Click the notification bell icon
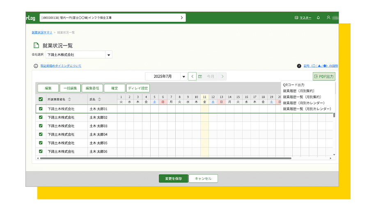 318,18
